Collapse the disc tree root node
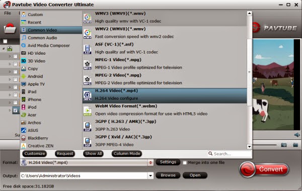The image size is (302, 191). (4, 49)
